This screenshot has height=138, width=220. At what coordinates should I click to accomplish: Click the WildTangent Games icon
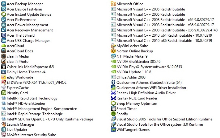113,130
